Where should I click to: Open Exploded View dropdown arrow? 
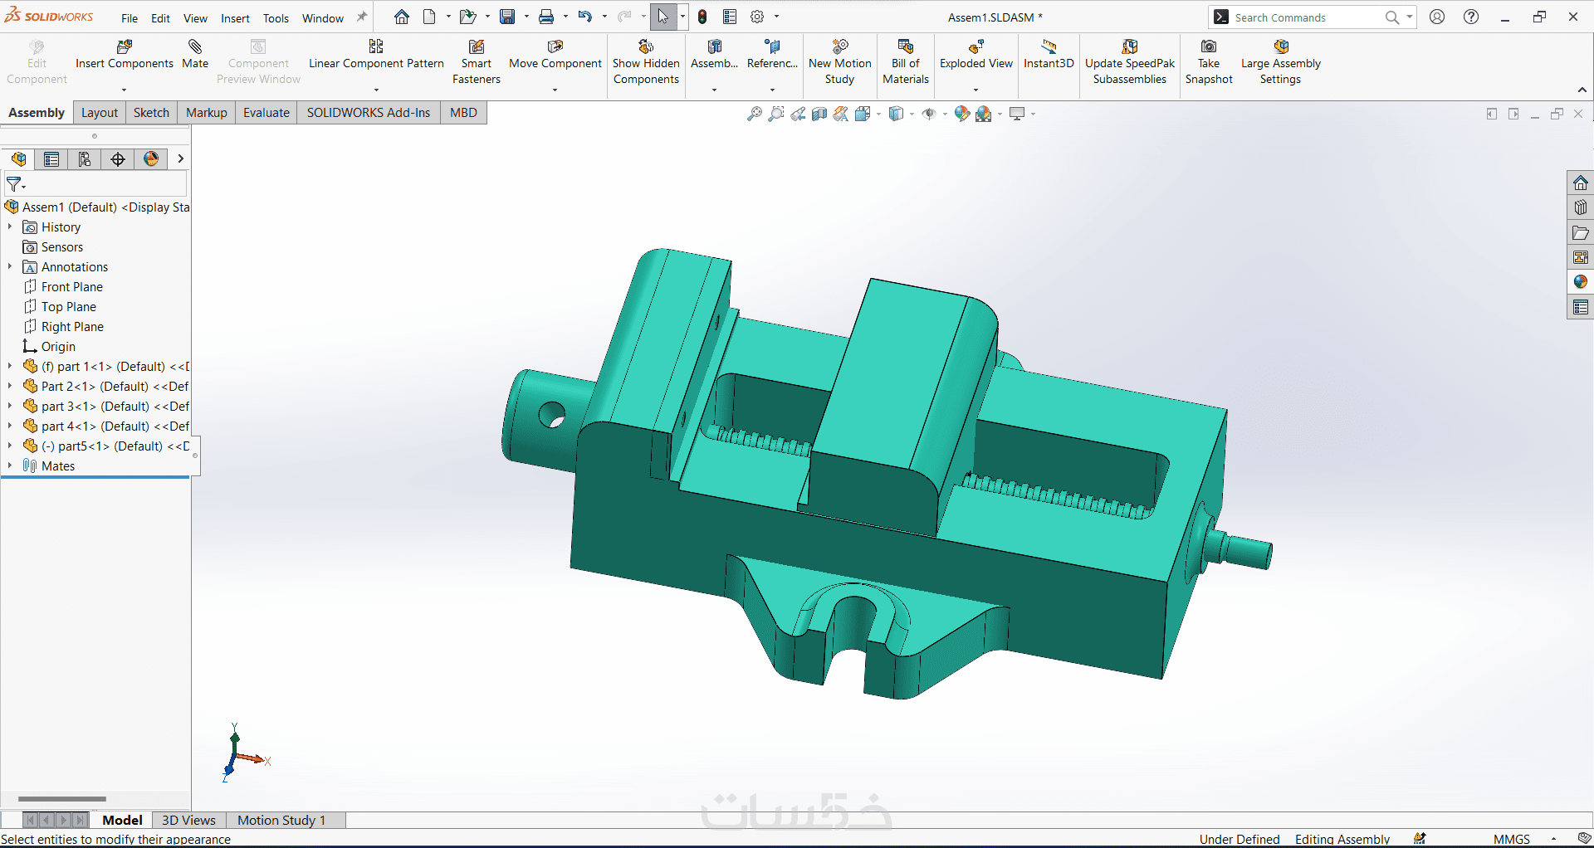(x=975, y=90)
